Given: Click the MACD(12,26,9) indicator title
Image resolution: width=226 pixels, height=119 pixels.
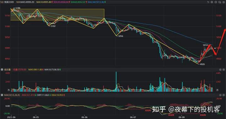Looking at the screenshot, I should pos(12,95).
